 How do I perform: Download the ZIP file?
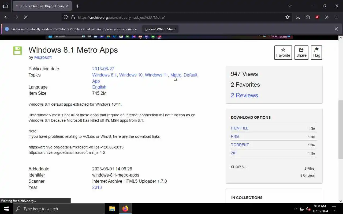point(234,153)
